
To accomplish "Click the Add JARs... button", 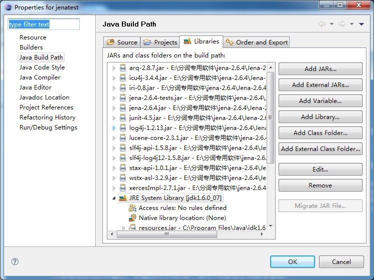I will [x=321, y=69].
